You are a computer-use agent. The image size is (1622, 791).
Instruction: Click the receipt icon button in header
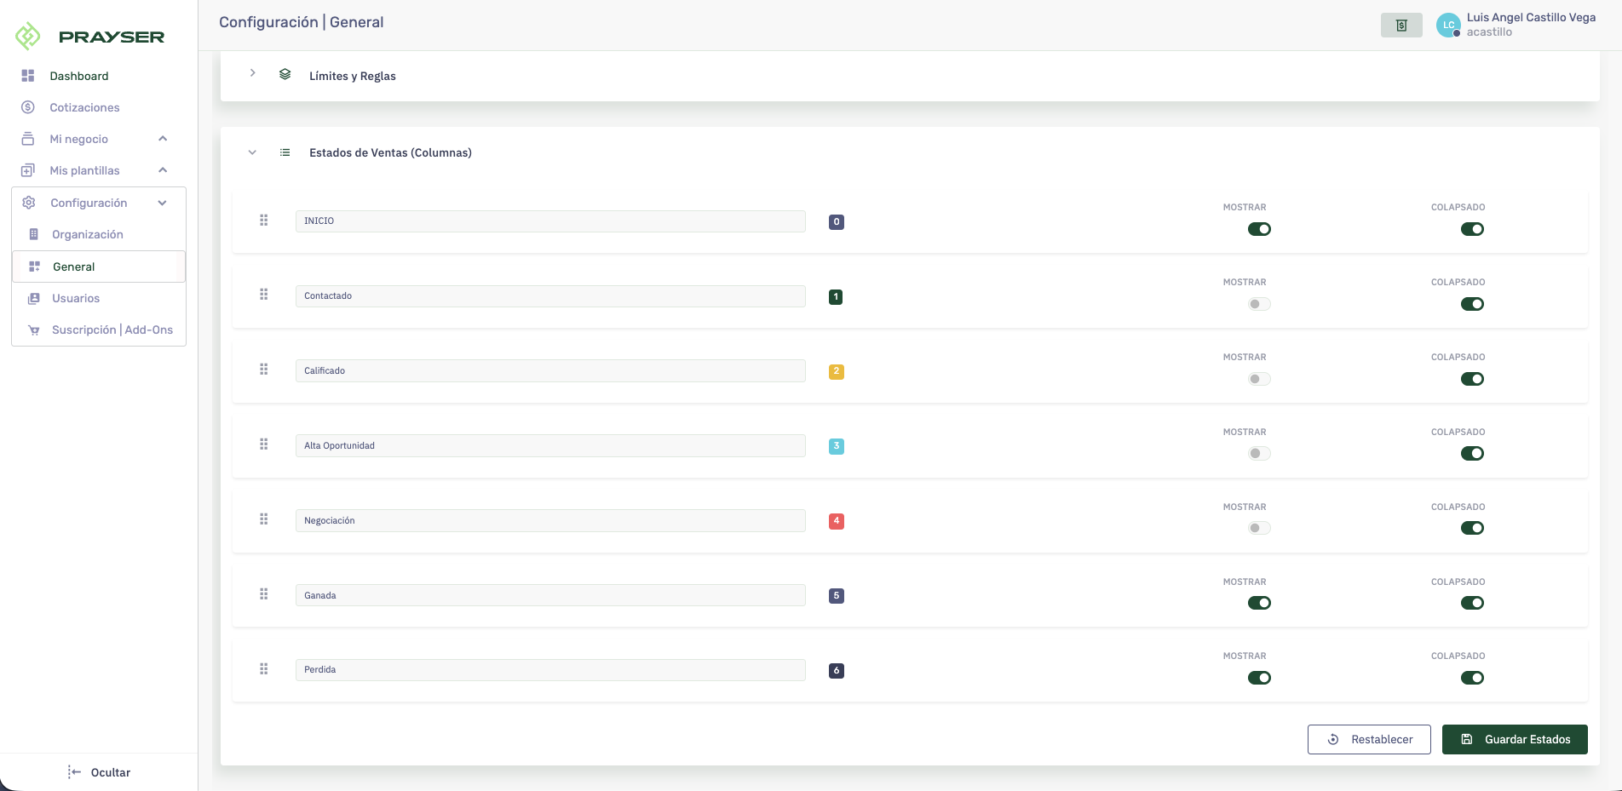pyautogui.click(x=1401, y=26)
